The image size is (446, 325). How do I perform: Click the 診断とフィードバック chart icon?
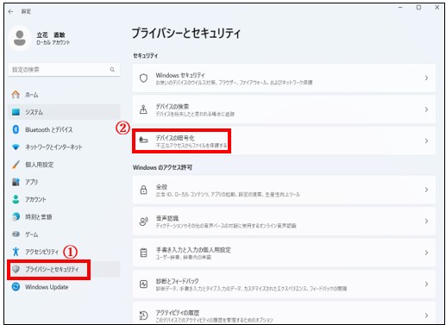pos(143,284)
